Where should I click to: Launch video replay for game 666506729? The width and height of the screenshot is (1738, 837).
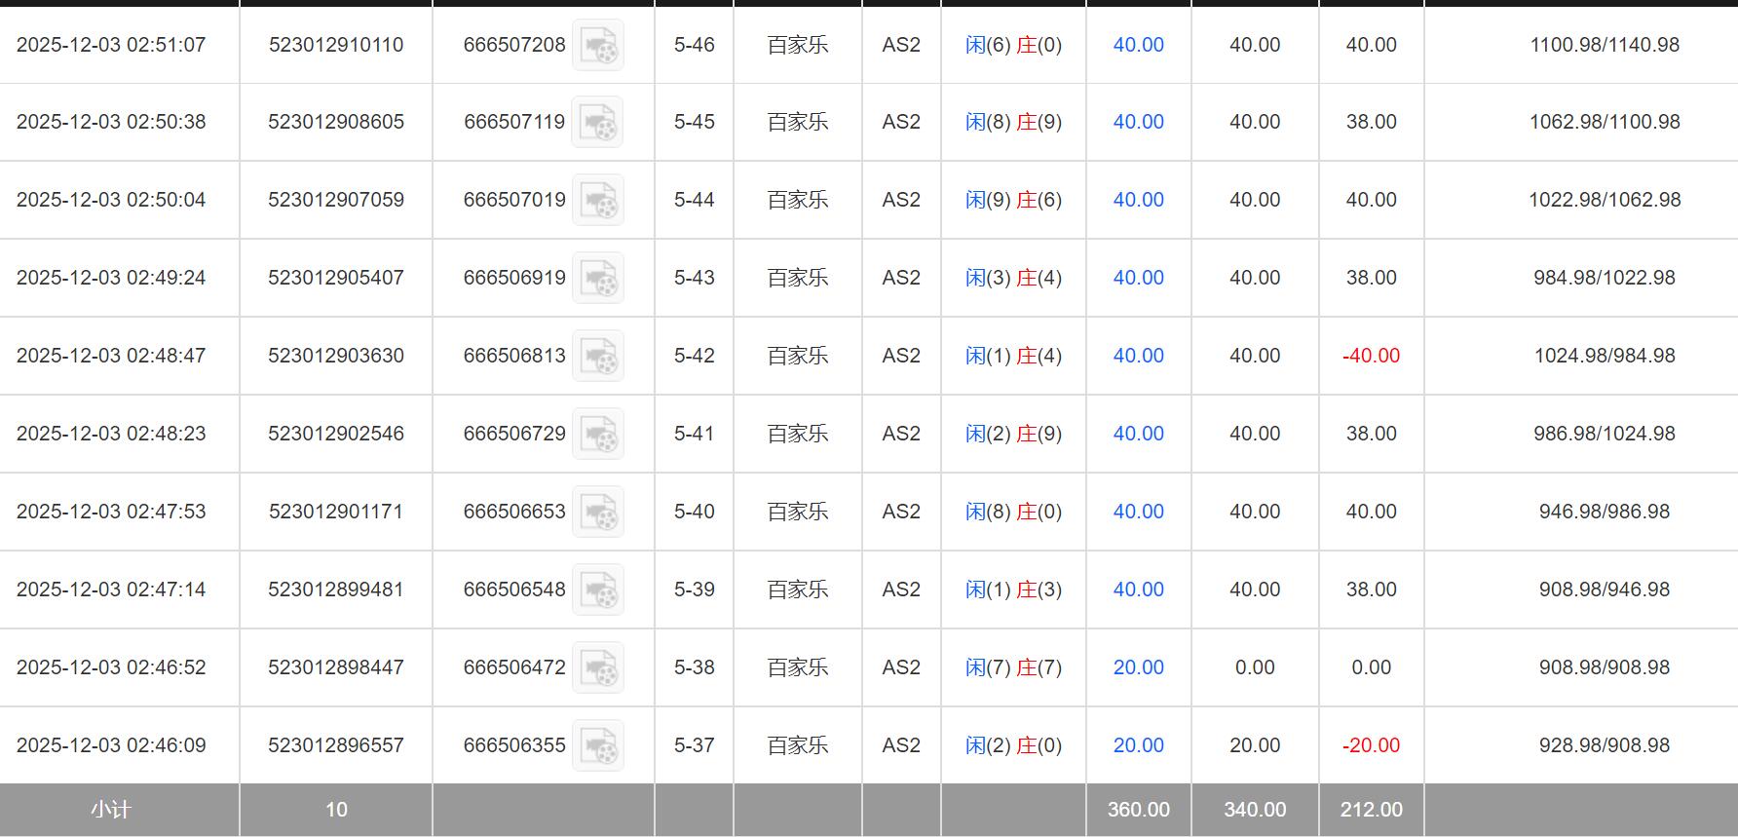[597, 434]
